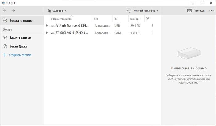Screen dimensions: 216x126
Task: Click the ST1000LM014 drive icon
Action: [53, 33]
